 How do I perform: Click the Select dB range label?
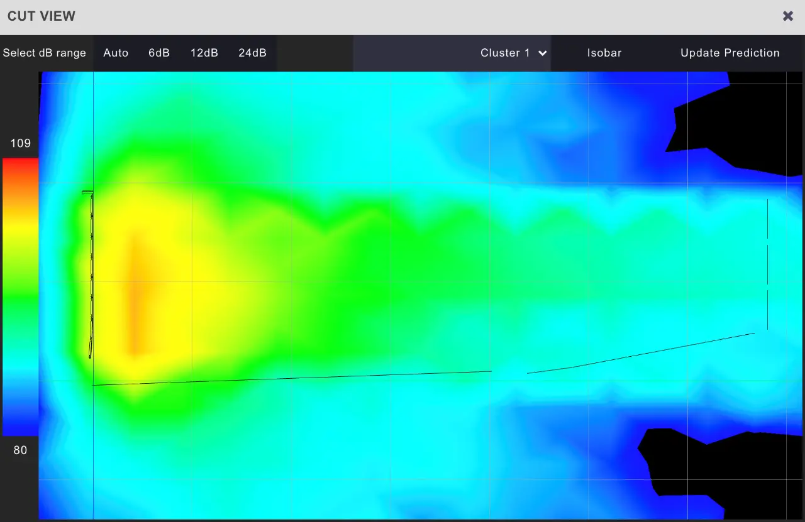pos(44,53)
